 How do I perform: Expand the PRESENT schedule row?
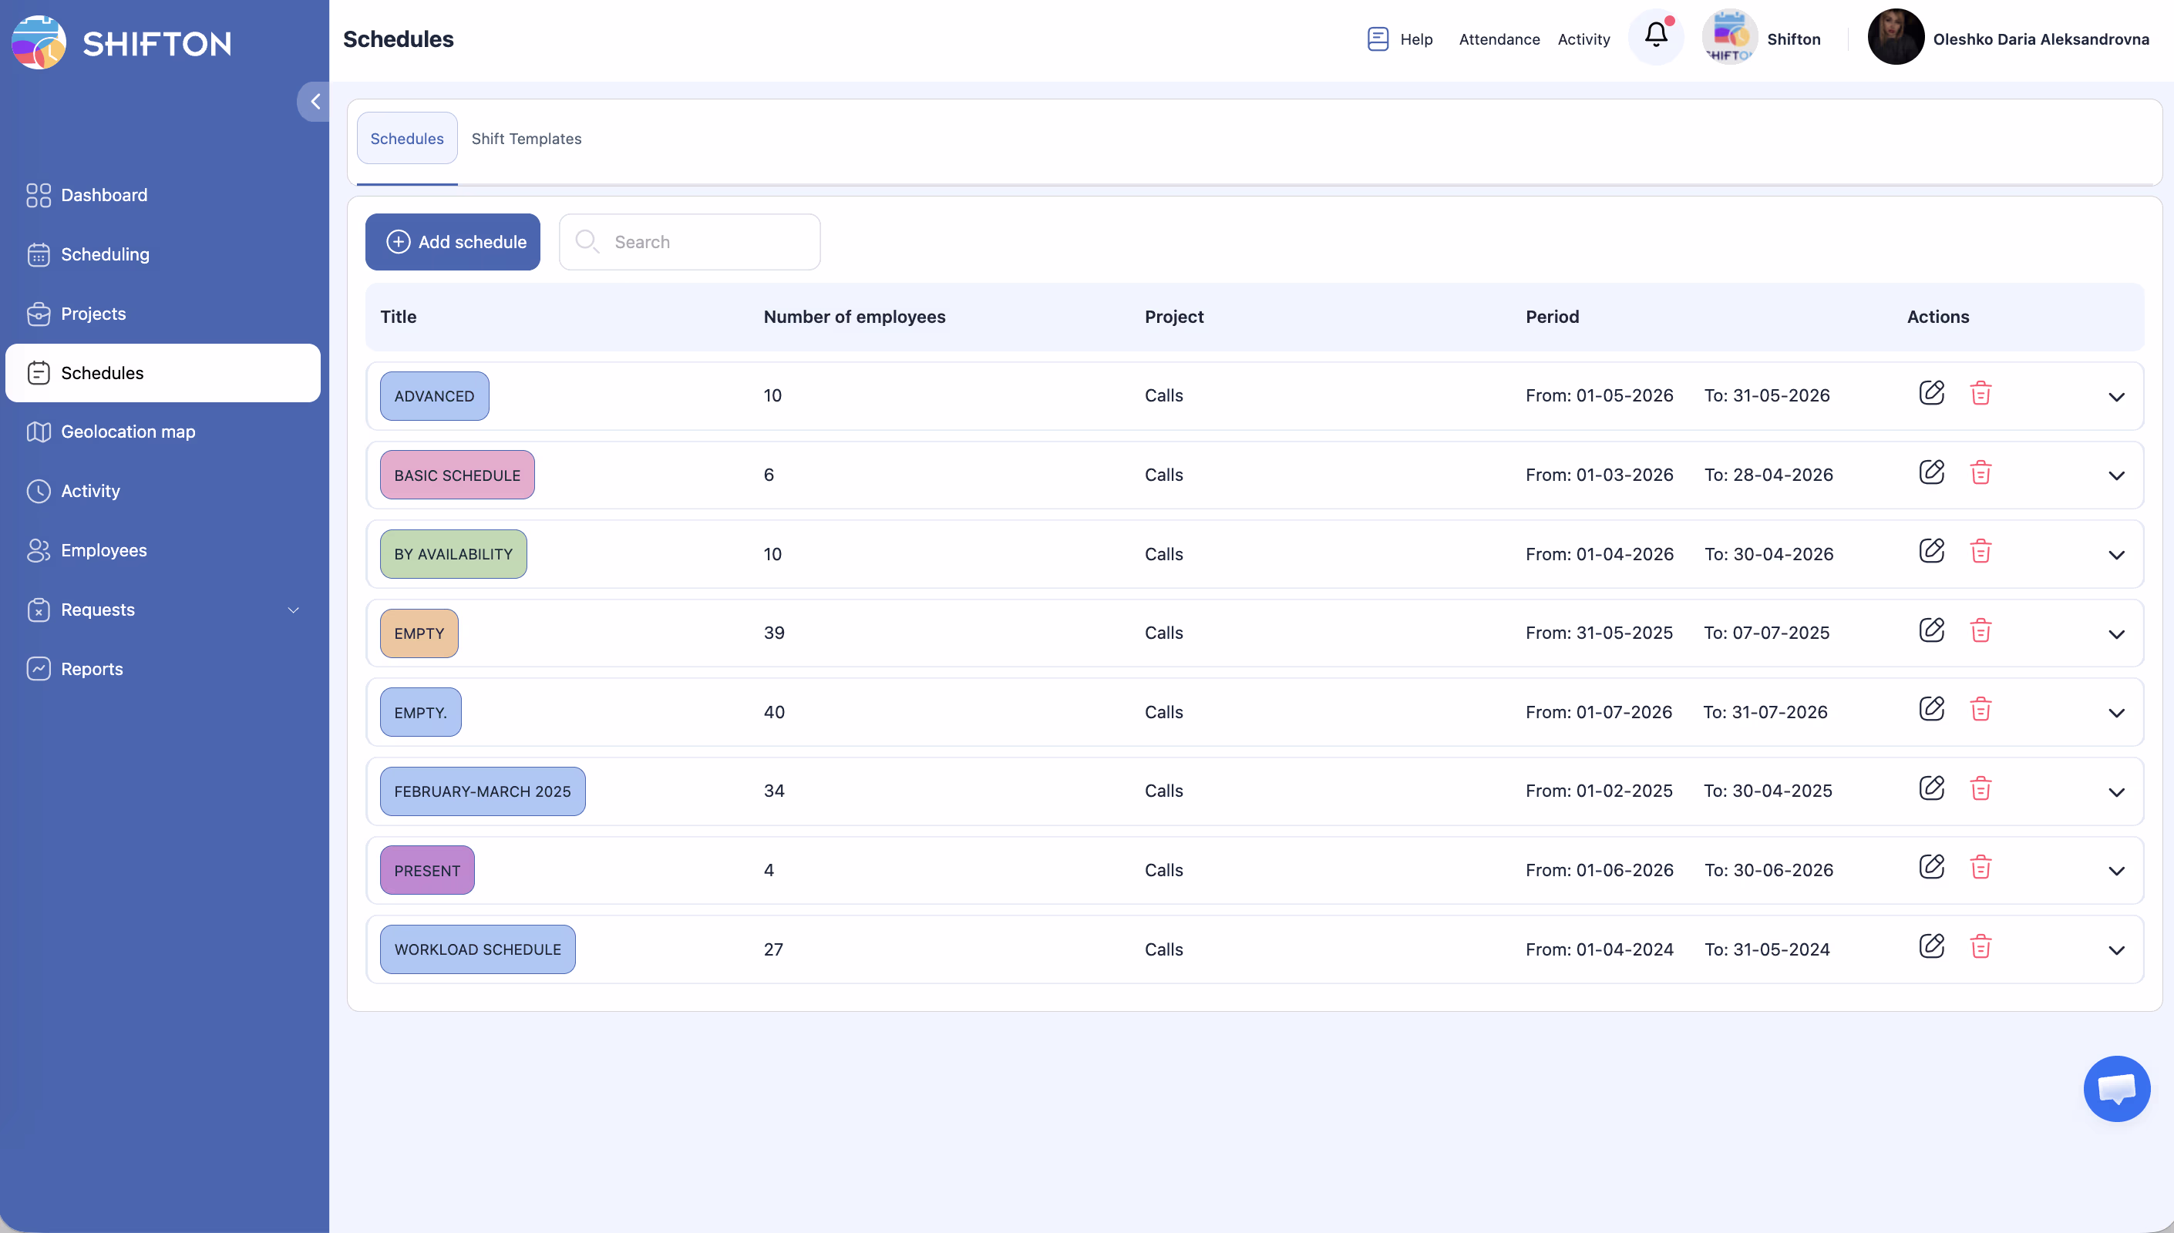click(x=2115, y=872)
